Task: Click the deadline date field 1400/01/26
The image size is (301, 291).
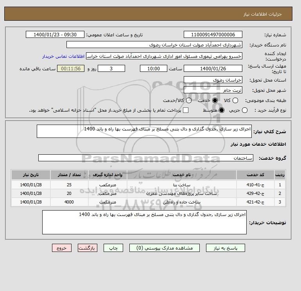Action: click(213, 68)
